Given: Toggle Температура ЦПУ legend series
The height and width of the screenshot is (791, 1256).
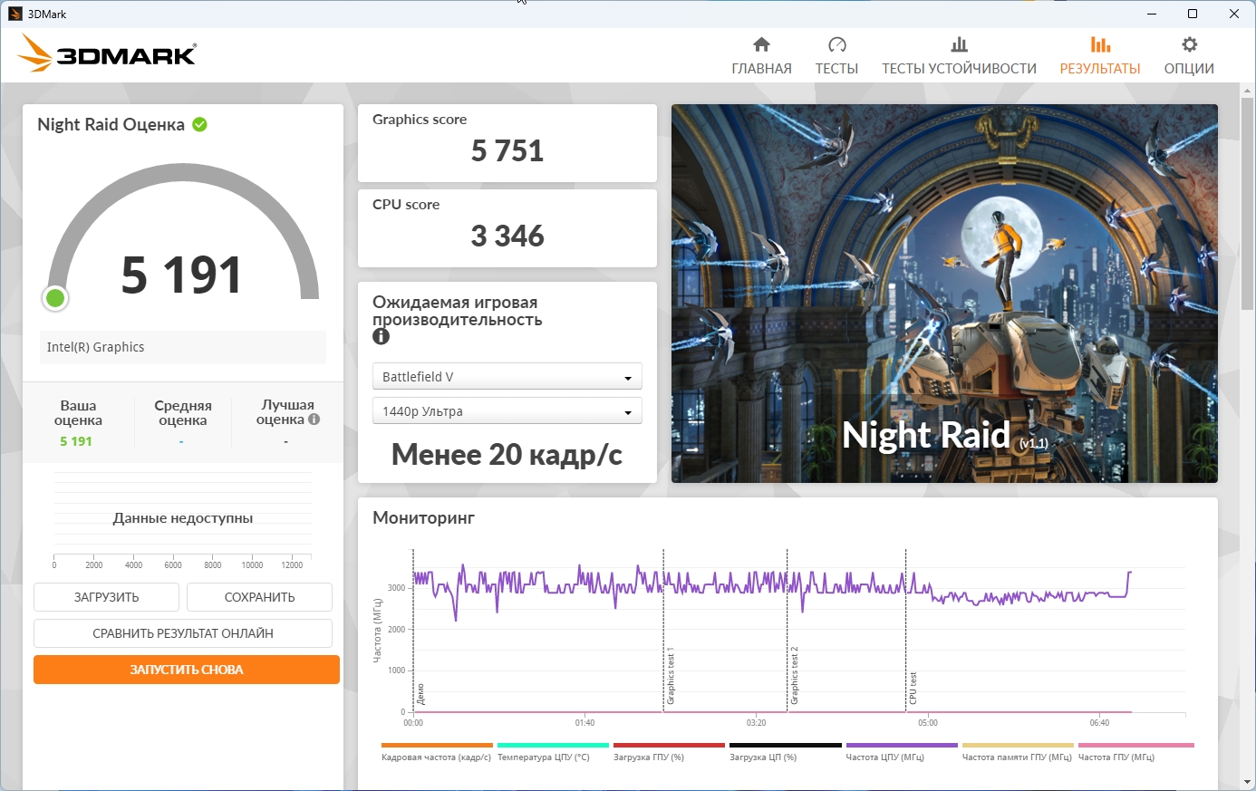Looking at the screenshot, I should point(543,757).
